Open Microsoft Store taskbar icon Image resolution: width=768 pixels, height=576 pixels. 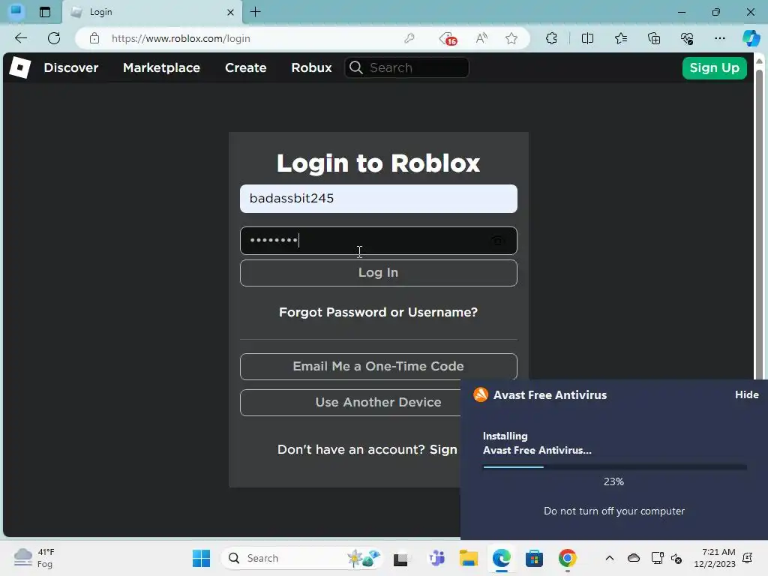click(x=534, y=558)
